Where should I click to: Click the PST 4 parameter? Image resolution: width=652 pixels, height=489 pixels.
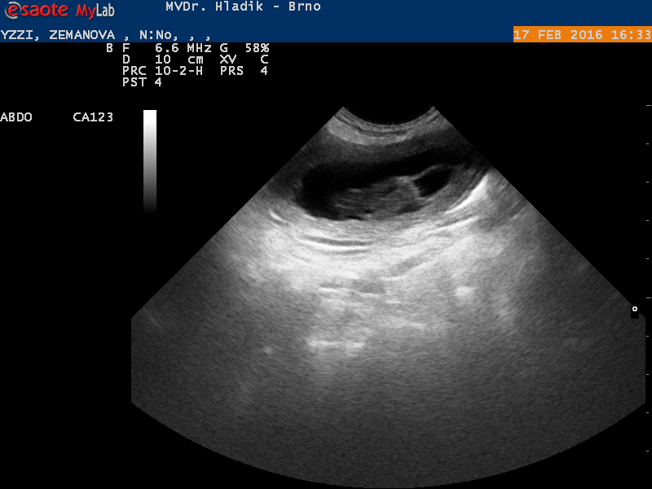click(x=142, y=82)
